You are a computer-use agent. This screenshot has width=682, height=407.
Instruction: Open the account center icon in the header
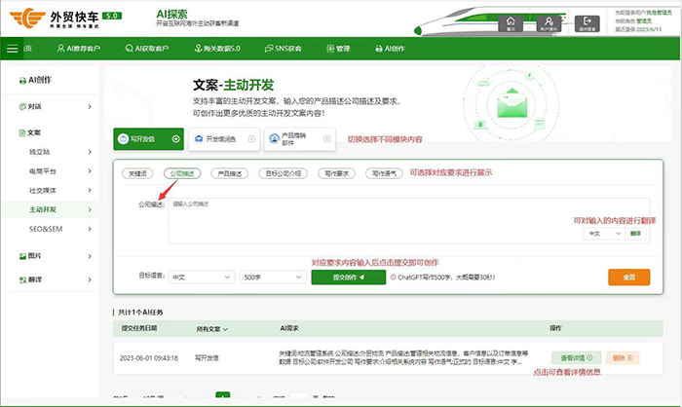[549, 21]
